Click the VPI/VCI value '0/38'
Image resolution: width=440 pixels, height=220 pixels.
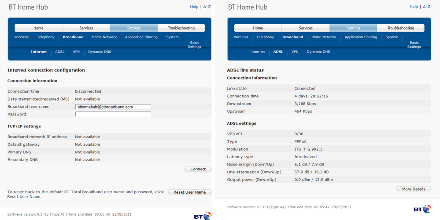click(299, 134)
